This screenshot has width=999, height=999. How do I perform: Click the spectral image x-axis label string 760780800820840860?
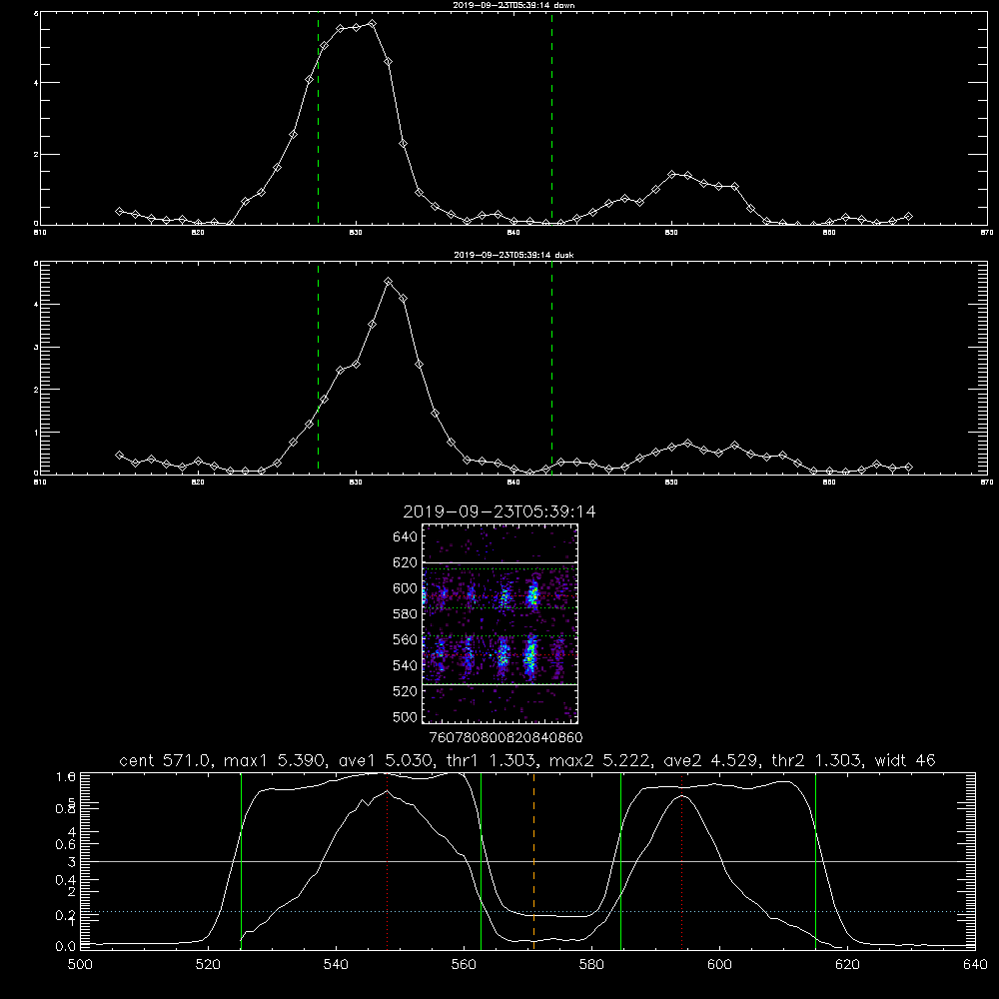[505, 737]
